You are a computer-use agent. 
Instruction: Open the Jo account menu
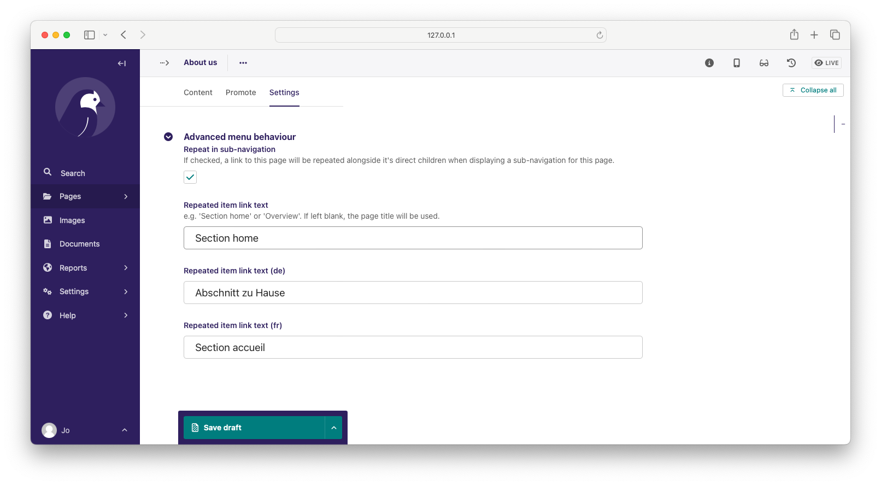[85, 430]
